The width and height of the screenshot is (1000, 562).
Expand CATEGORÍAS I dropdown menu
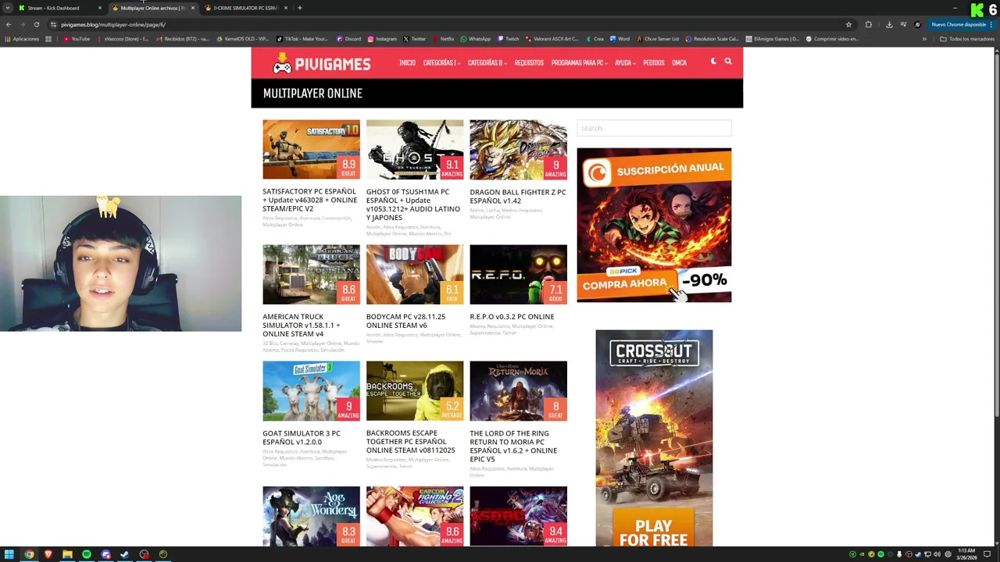tap(441, 62)
